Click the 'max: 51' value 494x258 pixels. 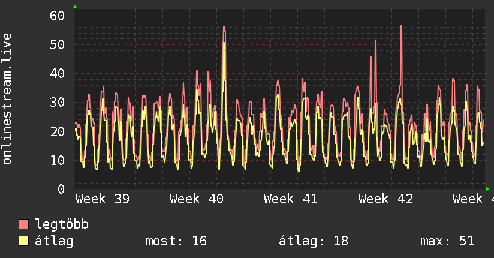pyautogui.click(x=447, y=241)
